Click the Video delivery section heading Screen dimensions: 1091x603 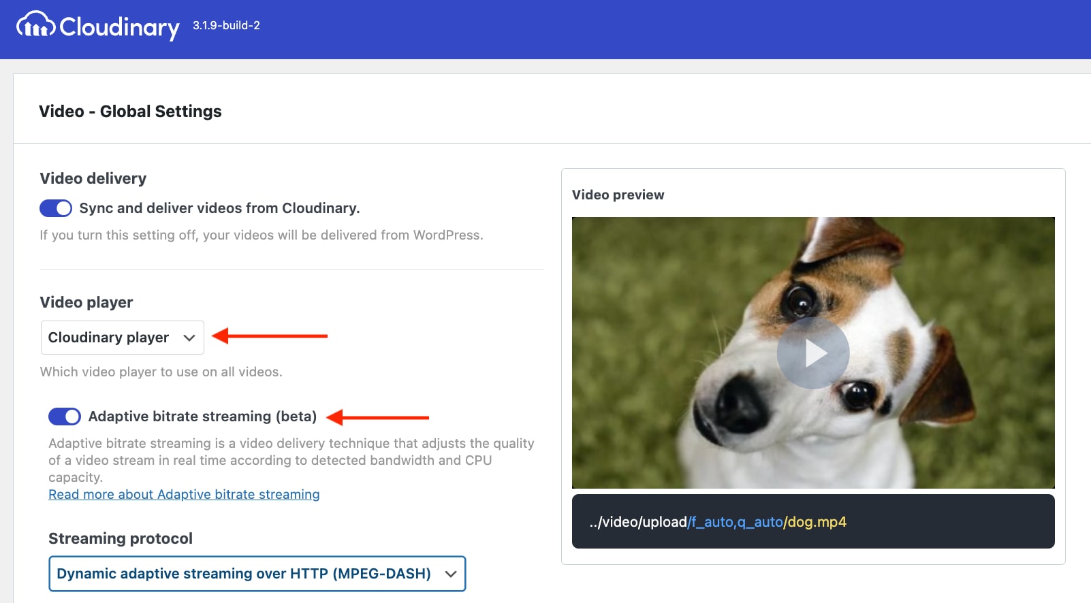click(x=93, y=178)
